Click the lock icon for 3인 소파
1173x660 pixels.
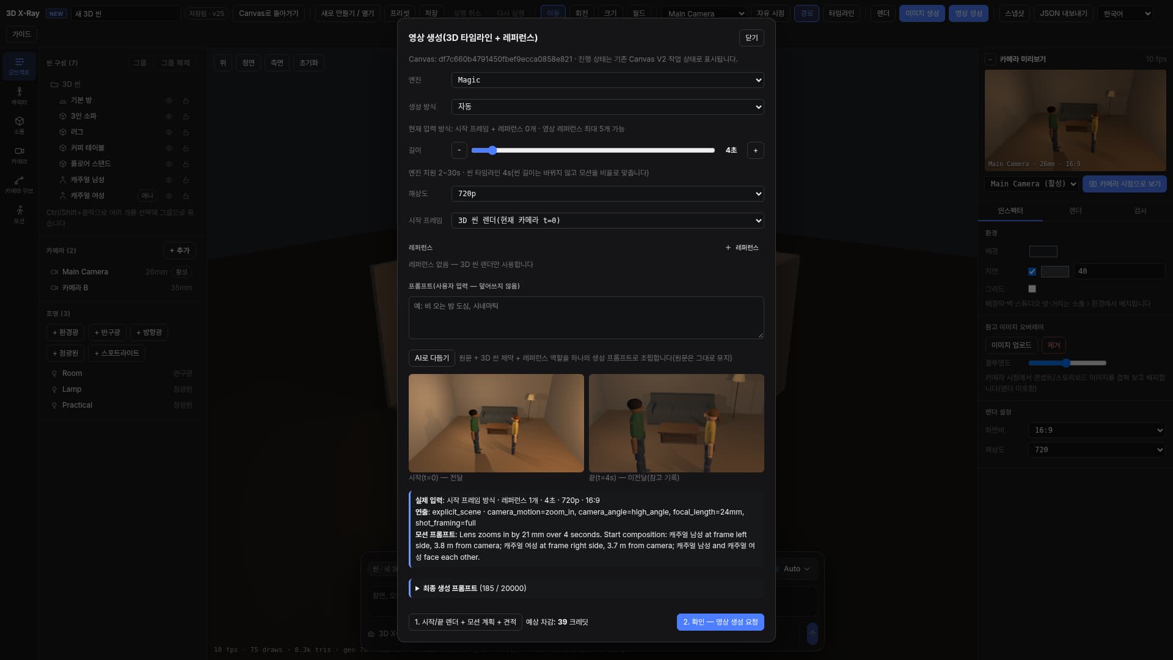click(186, 116)
